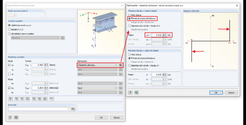Screen dimensions: 246x125
Task: Open the φy nonlinearity dropdown showing Není
Action: pos(97,88)
